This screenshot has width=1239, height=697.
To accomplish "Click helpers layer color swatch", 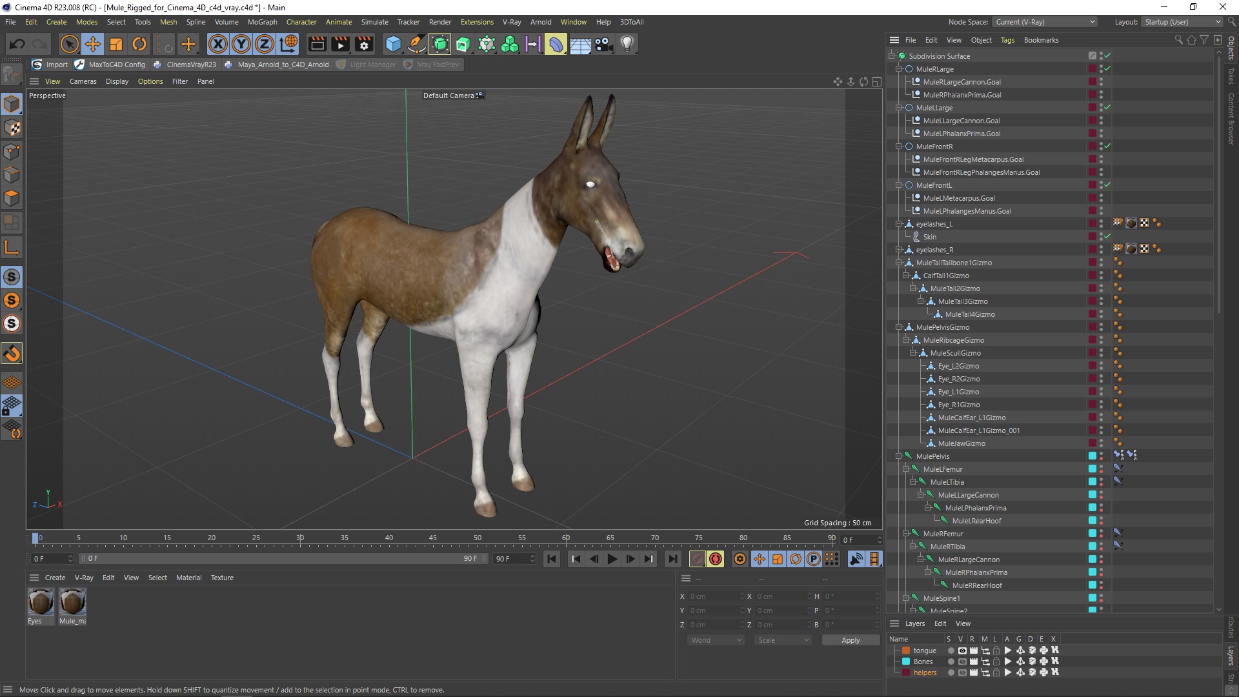I will 906,672.
